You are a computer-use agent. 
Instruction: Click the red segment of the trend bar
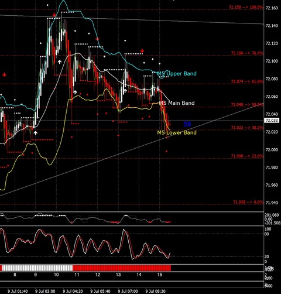pos(122,268)
